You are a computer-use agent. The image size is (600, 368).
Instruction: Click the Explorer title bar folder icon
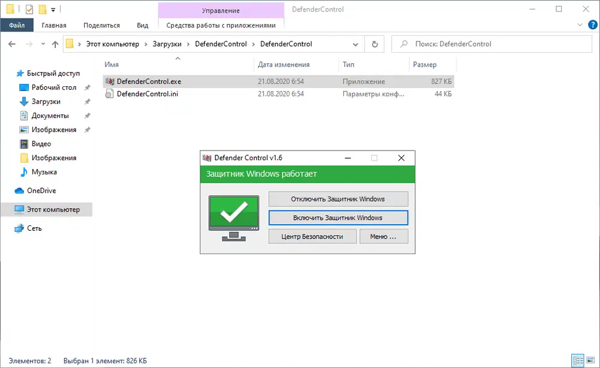tap(10, 9)
